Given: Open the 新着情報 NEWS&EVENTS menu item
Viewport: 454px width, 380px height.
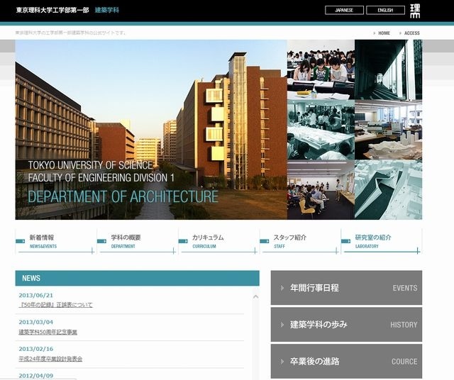Looking at the screenshot, I should point(55,241).
